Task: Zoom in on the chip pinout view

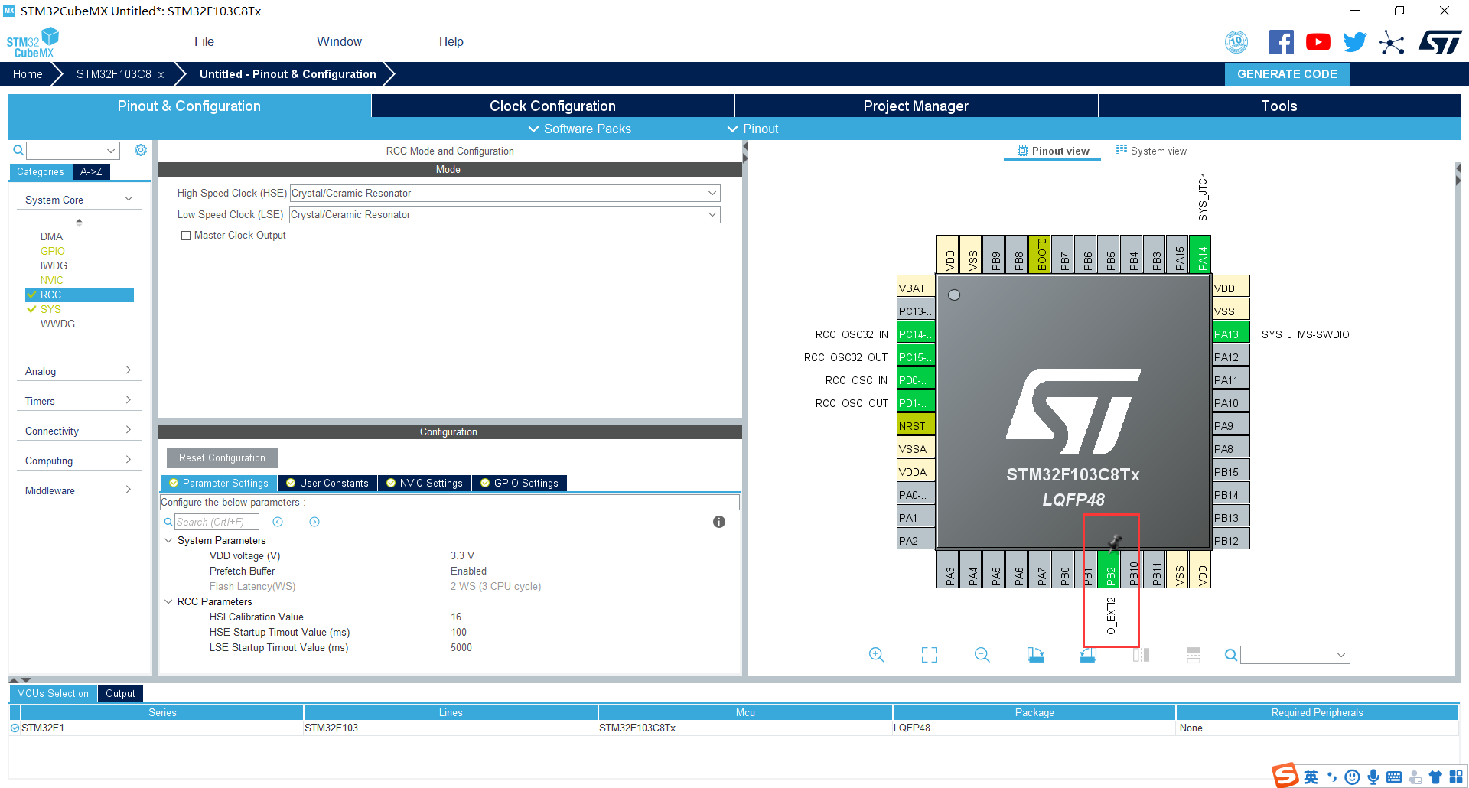Action: (x=877, y=655)
